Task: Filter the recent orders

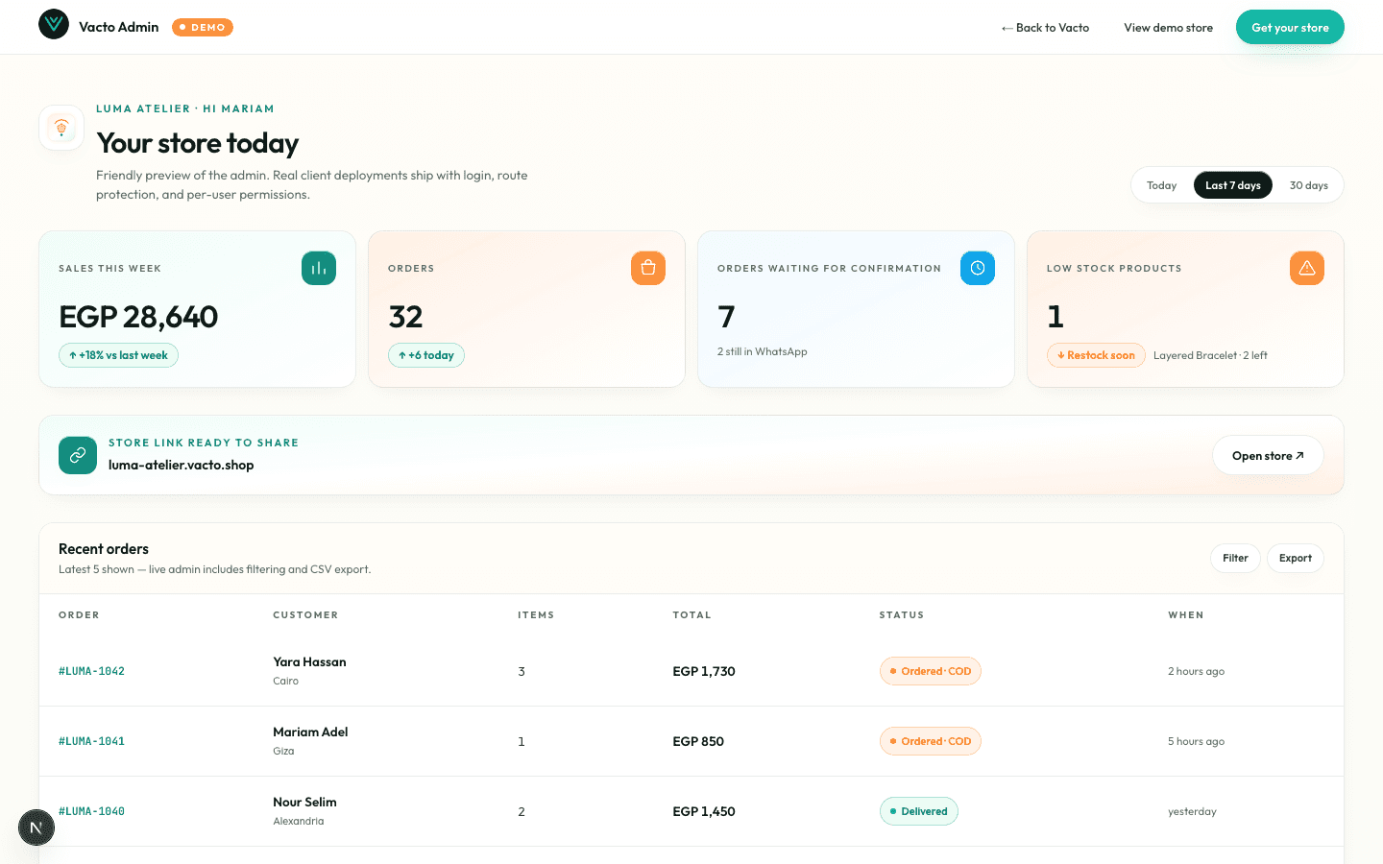Action: [x=1235, y=558]
